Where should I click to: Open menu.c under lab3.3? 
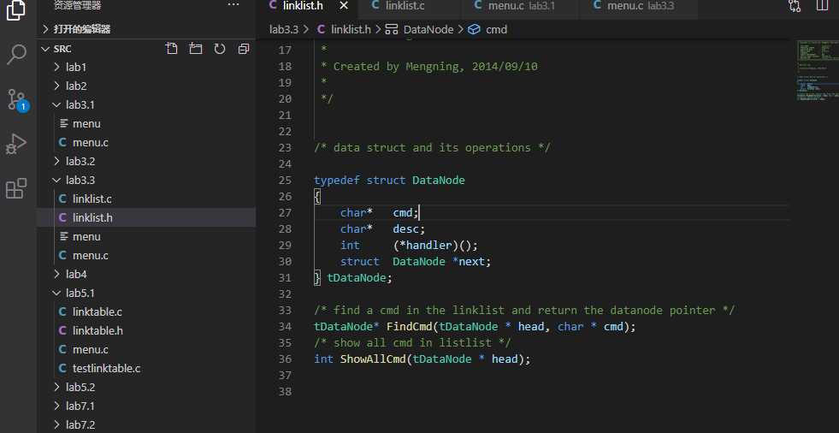[146, 255]
